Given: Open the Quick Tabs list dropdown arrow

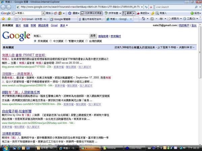Looking at the screenshot, I should pyautogui.click(x=20, y=19).
